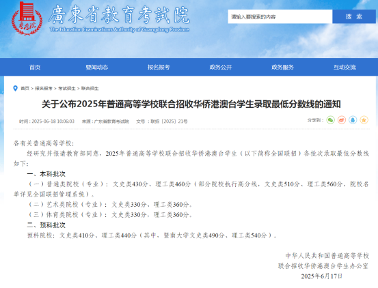Image resolution: width=378 pixels, height=288 pixels.
Task: Click the 分享到 label
Action: [315, 120]
